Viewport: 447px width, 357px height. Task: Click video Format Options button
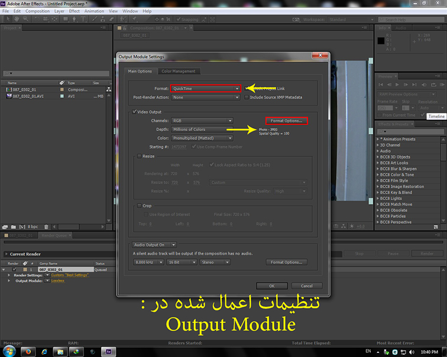click(x=287, y=120)
